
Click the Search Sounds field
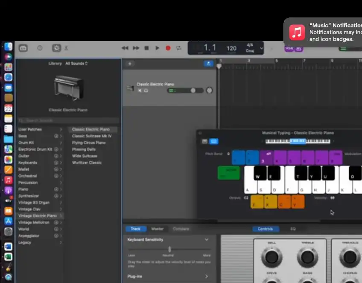[x=69, y=120]
